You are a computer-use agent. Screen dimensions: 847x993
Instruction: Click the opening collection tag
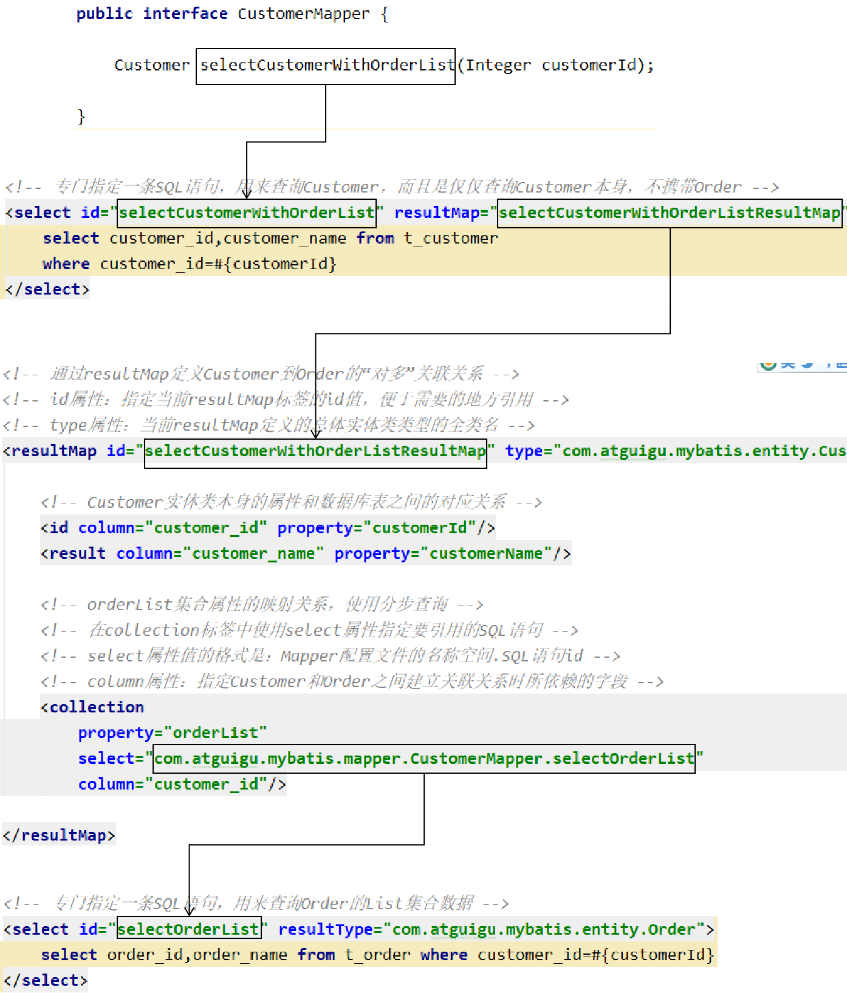click(92, 708)
